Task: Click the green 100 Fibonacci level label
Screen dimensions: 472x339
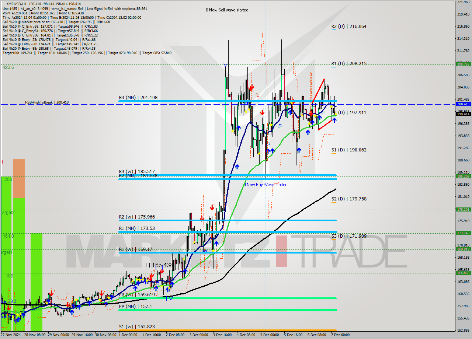Action: click(9, 276)
